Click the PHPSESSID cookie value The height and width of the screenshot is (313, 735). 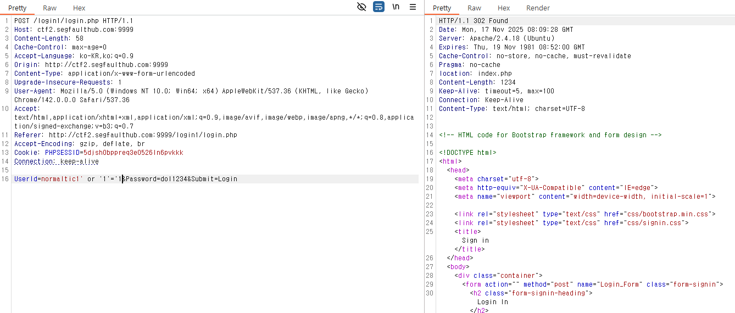(x=133, y=153)
